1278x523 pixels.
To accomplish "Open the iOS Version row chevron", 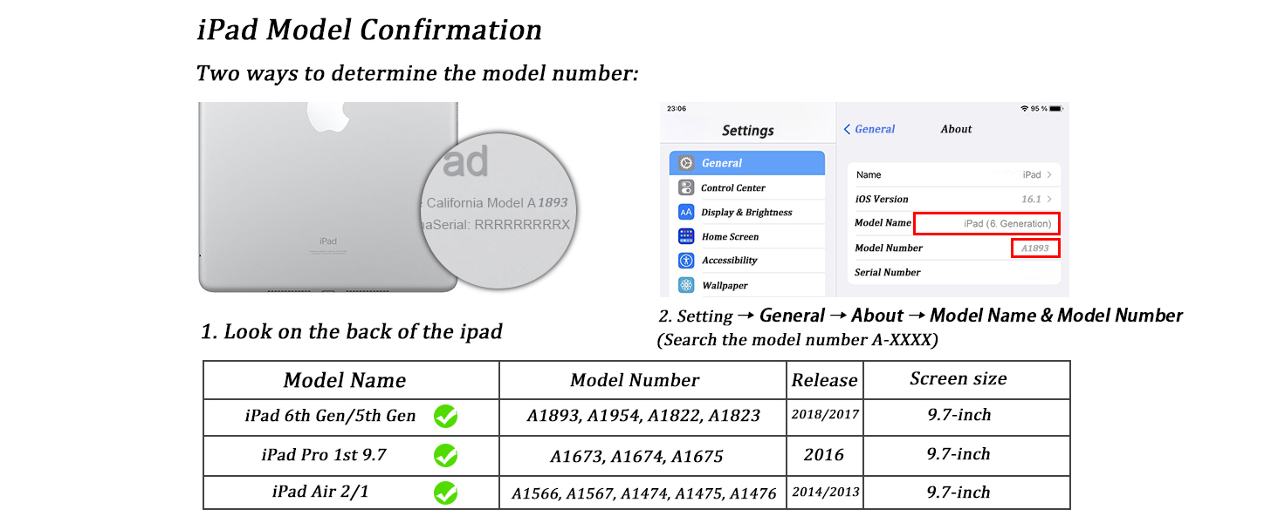I will tap(1049, 199).
